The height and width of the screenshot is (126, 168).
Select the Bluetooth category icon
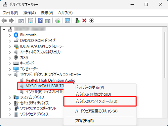[x=16, y=35]
